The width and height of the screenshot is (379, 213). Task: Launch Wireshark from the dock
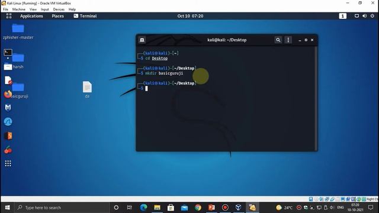click(x=8, y=122)
